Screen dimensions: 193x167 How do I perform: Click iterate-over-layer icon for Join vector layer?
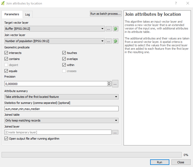point(115,41)
